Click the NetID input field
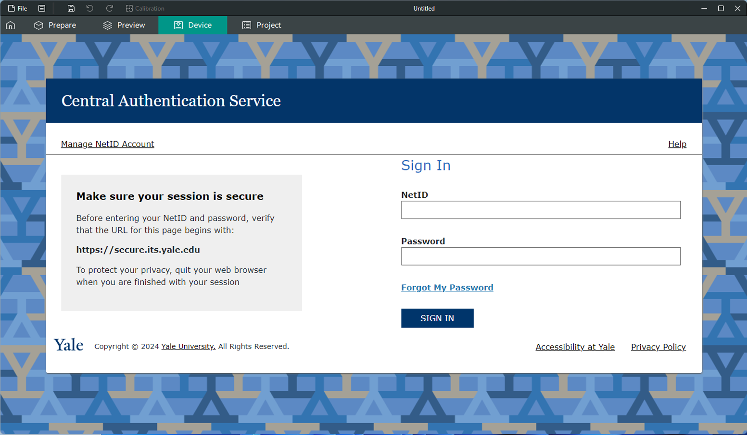 coord(540,210)
